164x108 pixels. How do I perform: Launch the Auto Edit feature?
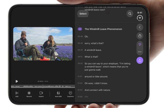coord(58,94)
